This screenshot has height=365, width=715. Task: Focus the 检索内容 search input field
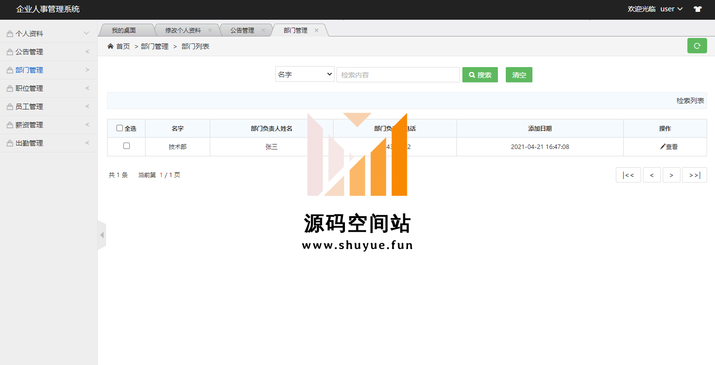398,75
